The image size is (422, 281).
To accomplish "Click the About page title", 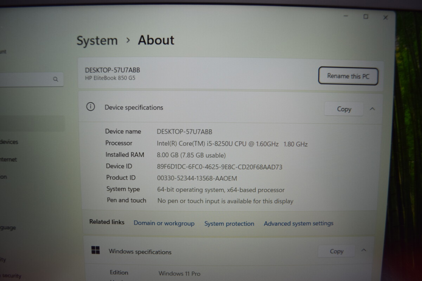I will pos(156,40).
